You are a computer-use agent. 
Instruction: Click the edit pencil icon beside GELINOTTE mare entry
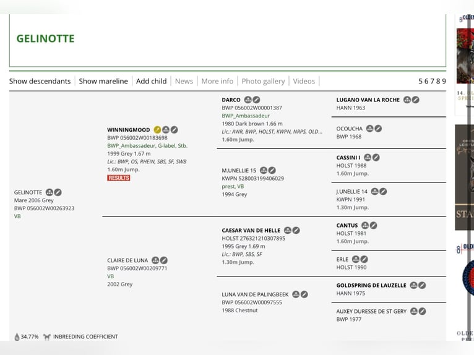pos(58,192)
